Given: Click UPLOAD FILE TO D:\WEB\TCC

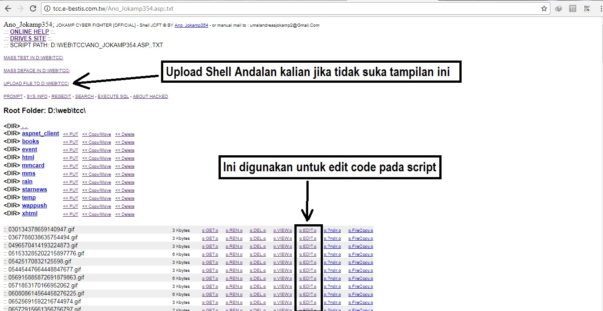Looking at the screenshot, I should 36,83.
